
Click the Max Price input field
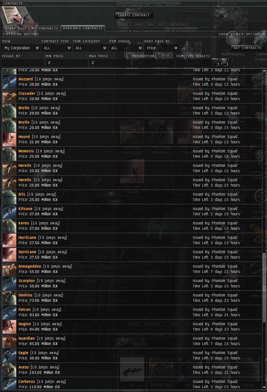(x=109, y=63)
